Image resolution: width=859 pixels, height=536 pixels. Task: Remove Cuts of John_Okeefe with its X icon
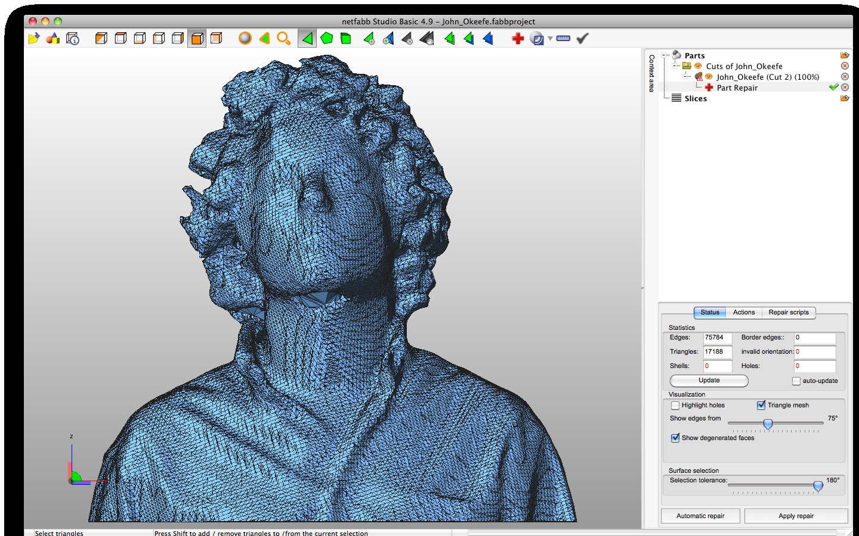tap(845, 66)
